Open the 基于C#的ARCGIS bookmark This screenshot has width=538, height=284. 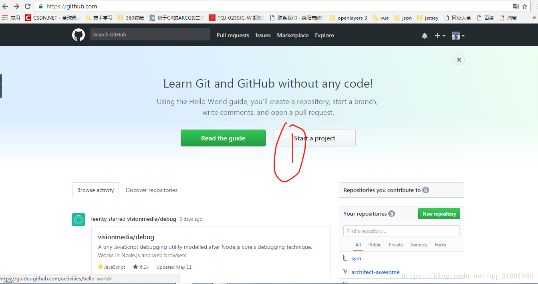click(177, 18)
